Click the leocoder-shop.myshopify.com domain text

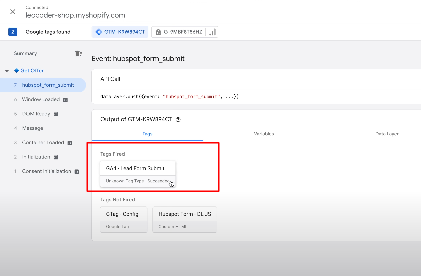[75, 15]
